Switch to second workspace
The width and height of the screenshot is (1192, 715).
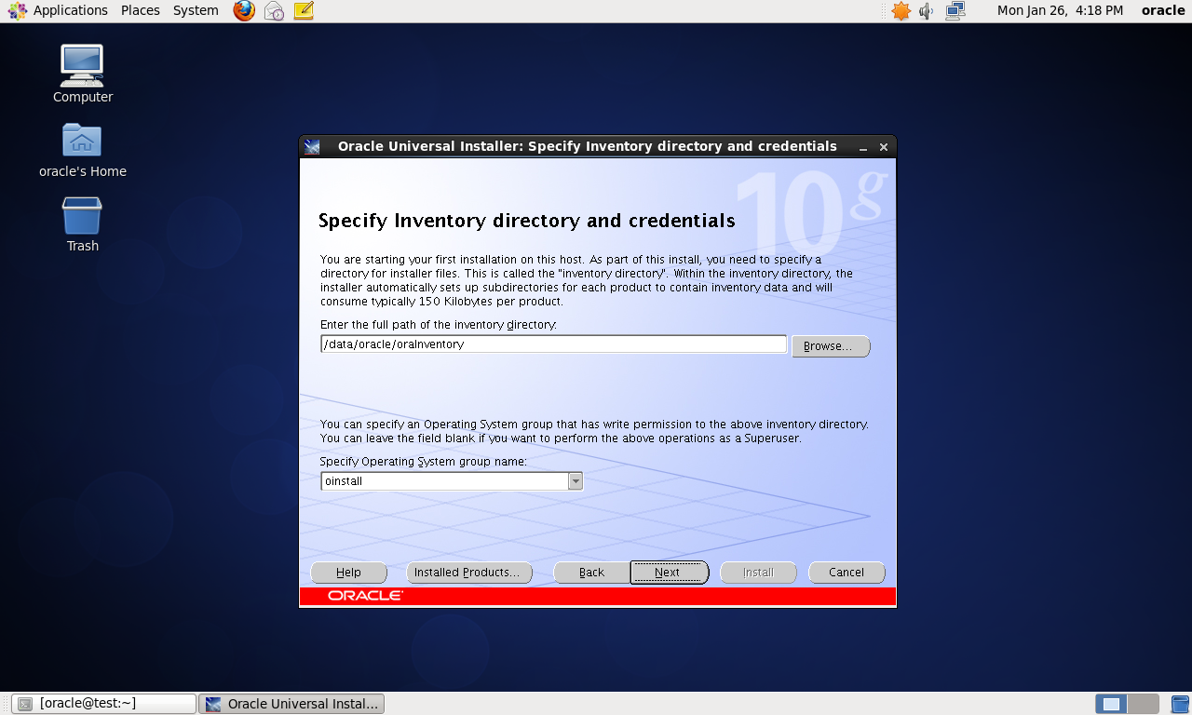click(x=1144, y=704)
